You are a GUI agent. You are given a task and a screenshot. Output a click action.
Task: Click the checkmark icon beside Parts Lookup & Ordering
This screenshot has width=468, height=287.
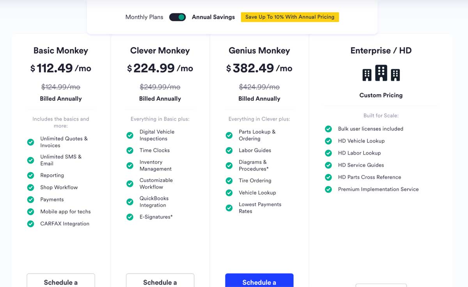click(229, 135)
